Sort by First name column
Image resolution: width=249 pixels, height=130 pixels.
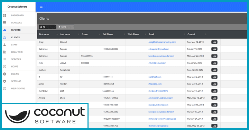point(48,34)
